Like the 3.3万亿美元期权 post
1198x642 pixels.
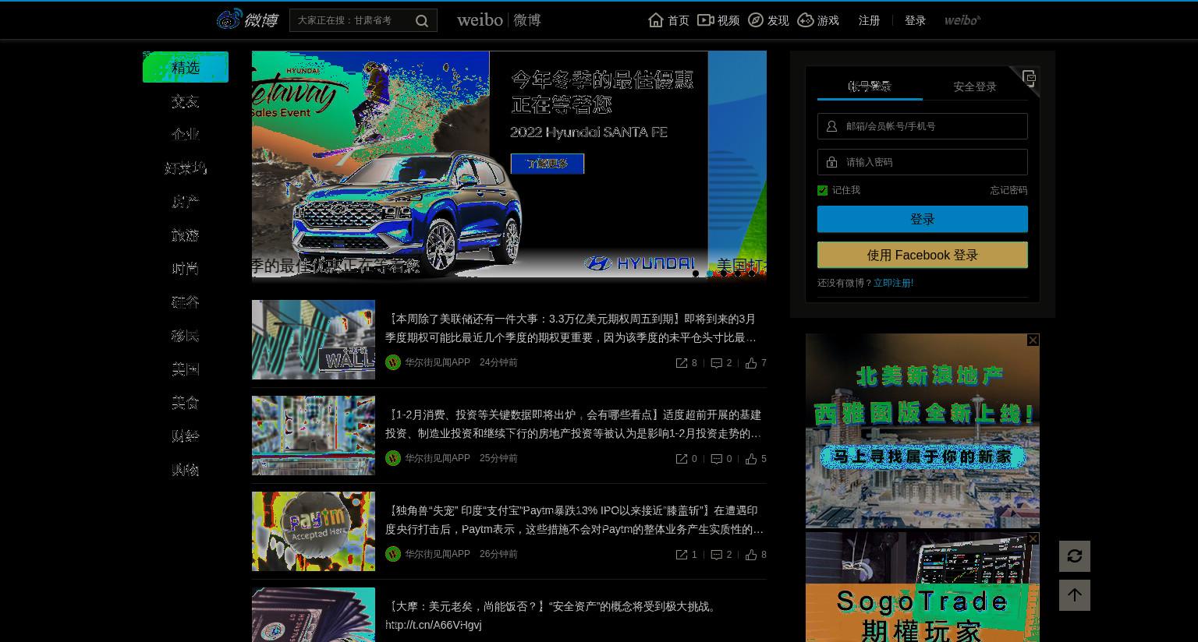point(751,363)
